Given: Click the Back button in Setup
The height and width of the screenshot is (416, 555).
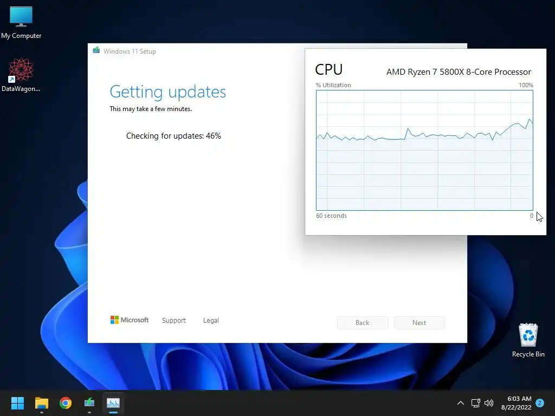Looking at the screenshot, I should tap(362, 323).
